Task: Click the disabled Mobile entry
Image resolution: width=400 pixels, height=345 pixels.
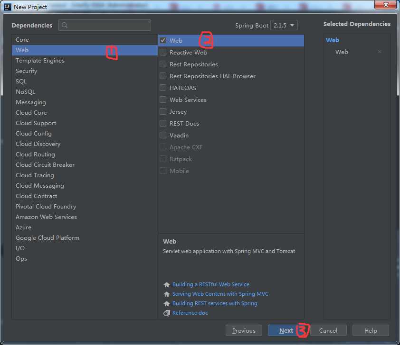Action: pos(231,171)
